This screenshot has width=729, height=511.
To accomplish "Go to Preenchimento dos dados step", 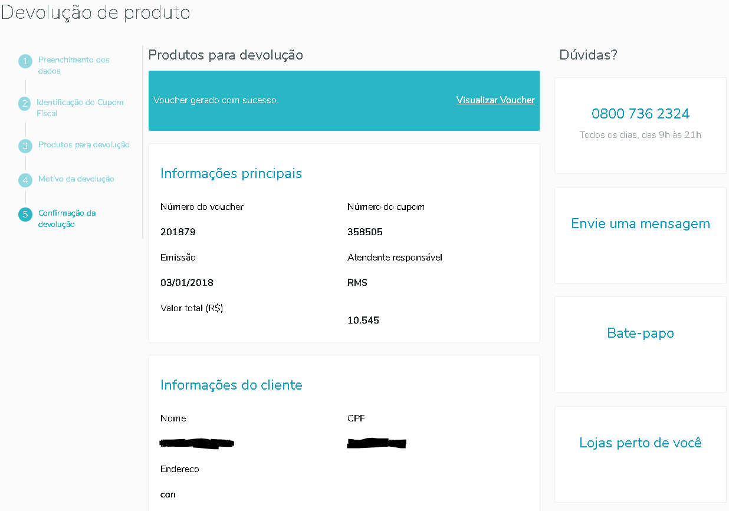I will tap(74, 65).
